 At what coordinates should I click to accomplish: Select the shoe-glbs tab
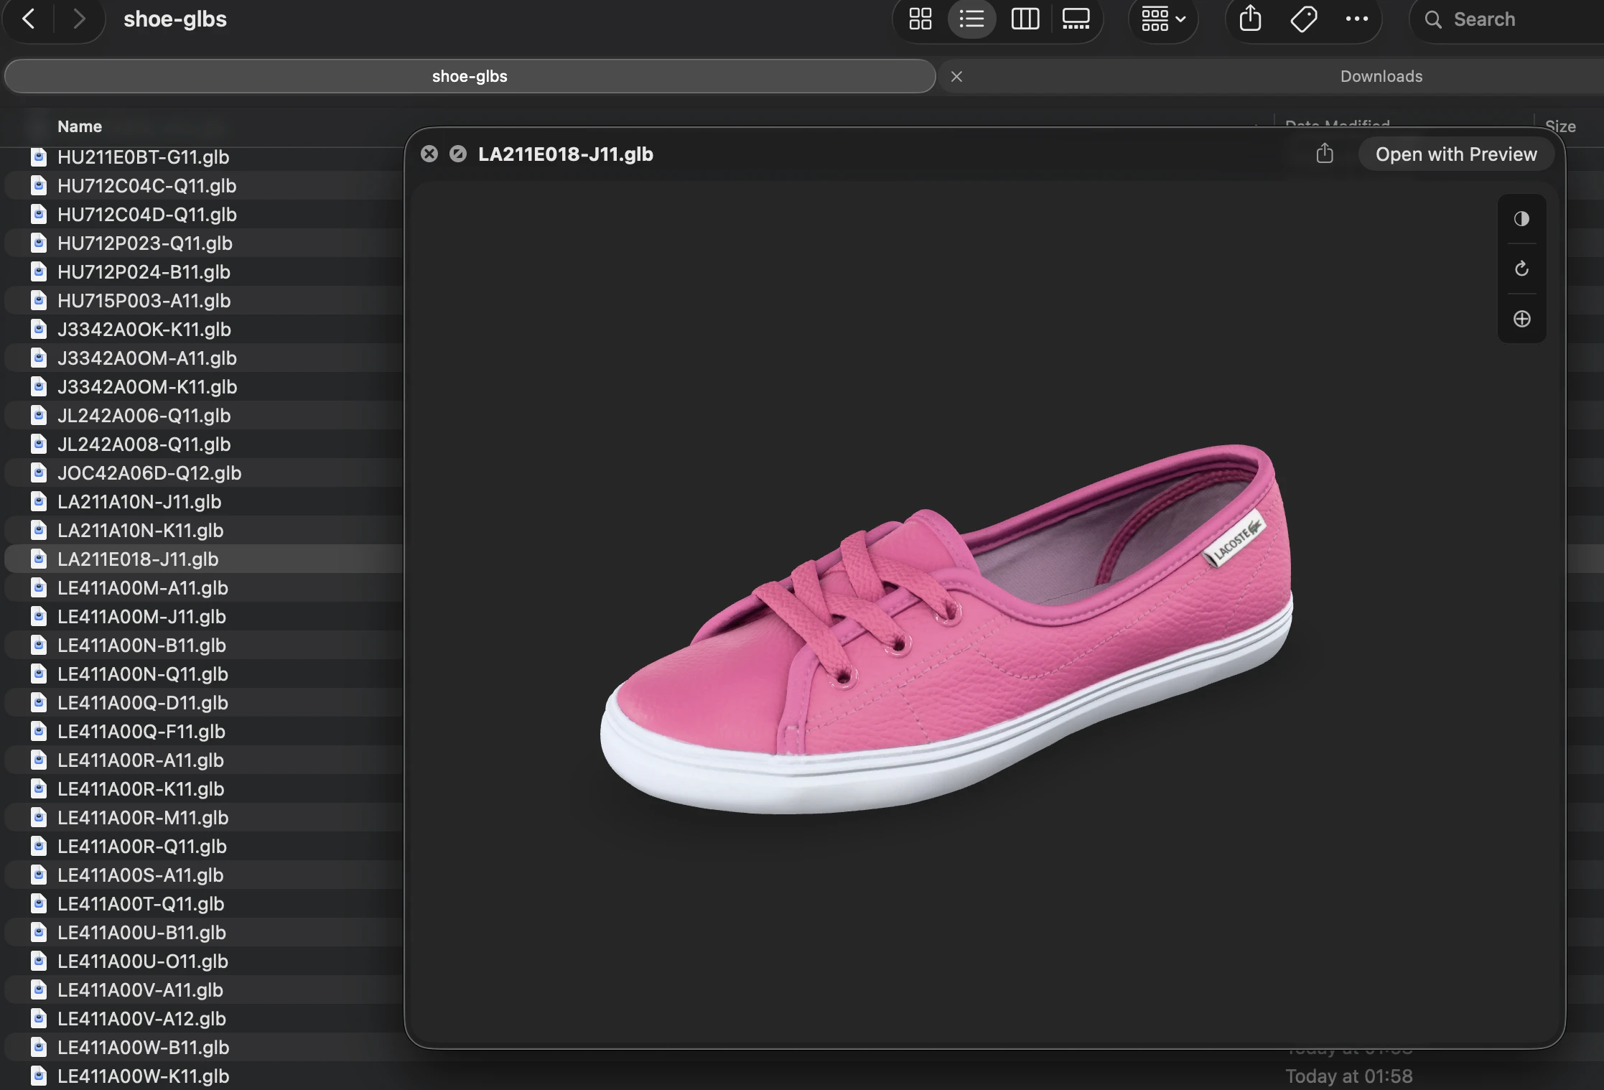click(470, 76)
